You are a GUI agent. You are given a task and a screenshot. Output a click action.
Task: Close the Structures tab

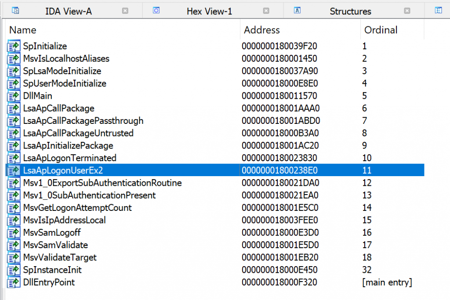(407, 11)
